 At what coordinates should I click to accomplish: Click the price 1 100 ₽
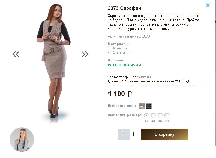coord(120,94)
